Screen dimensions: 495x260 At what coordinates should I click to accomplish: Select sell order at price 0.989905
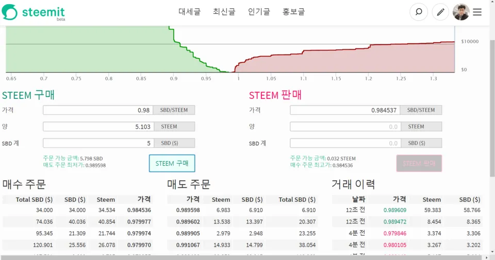[242, 233]
